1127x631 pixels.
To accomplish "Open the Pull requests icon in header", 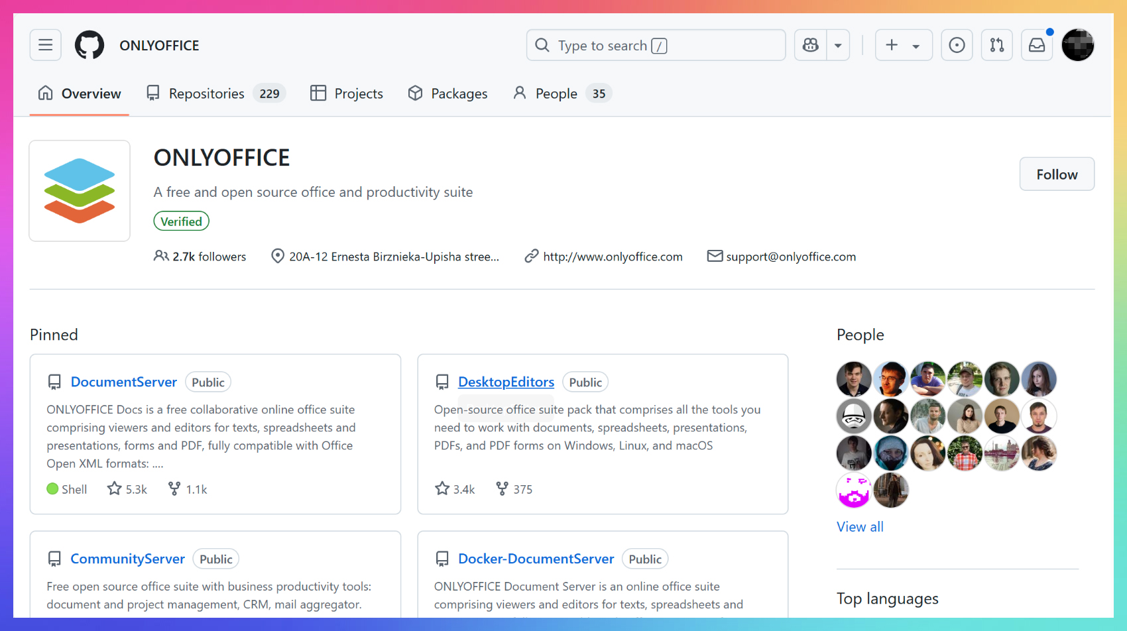I will click(996, 45).
